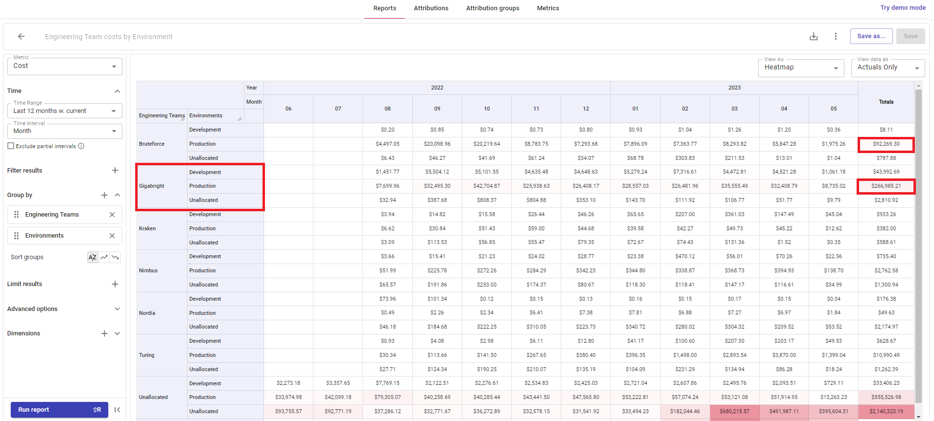Enable Exclude partial intervals checkbox
This screenshot has height=421, width=934.
coord(11,146)
